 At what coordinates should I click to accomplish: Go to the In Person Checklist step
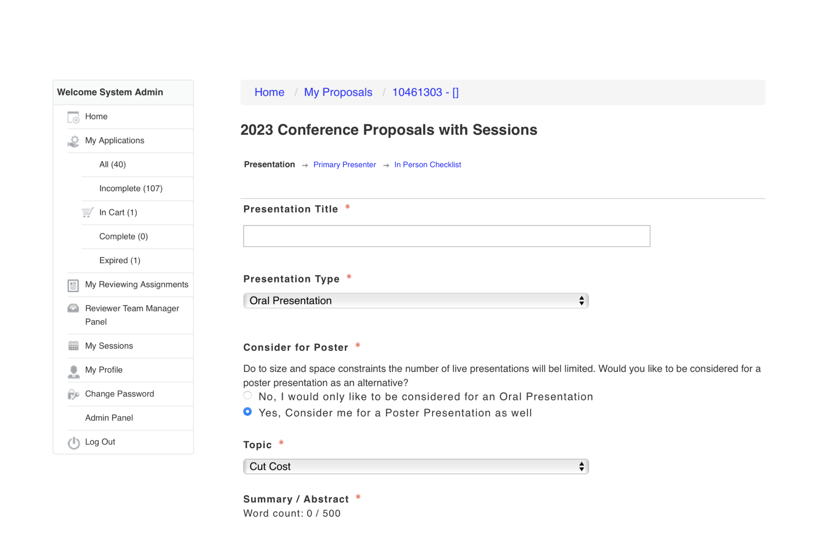[x=427, y=165]
